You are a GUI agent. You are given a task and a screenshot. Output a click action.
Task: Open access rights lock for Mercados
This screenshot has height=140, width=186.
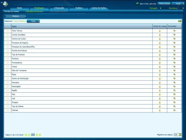[x=160, y=82]
